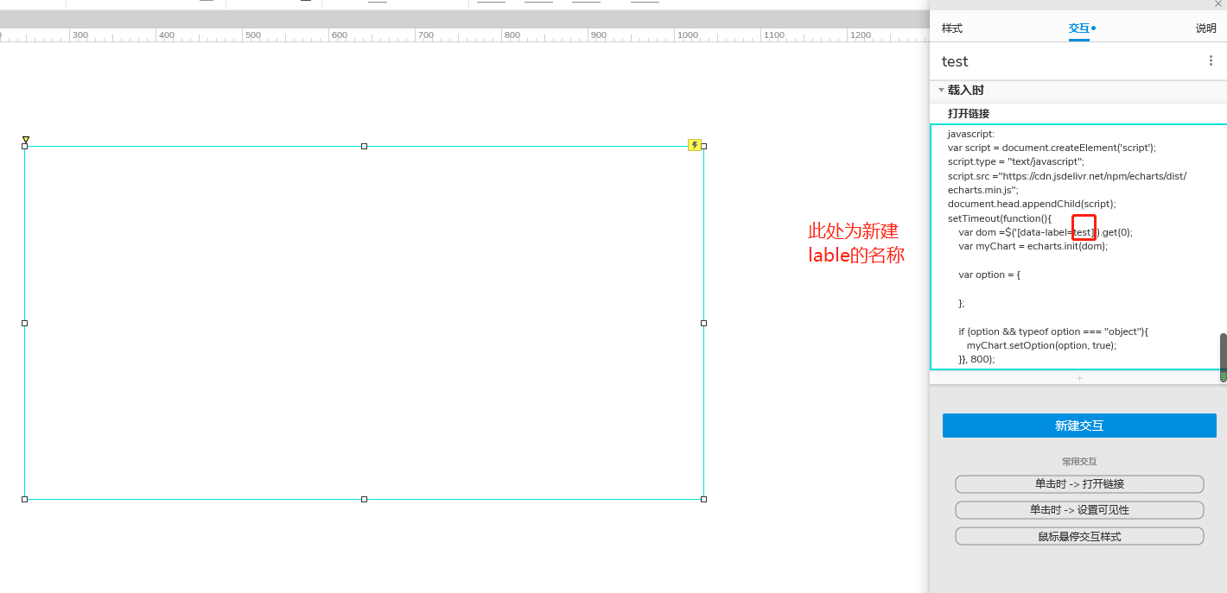This screenshot has height=593, width=1227.
Task: Select the triangle marker above the rectangle's top-left corner
Action: (26, 139)
